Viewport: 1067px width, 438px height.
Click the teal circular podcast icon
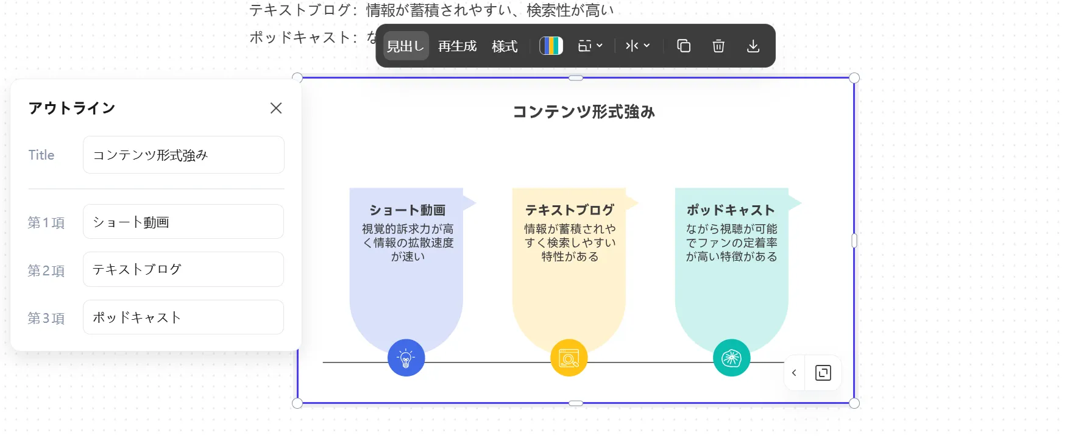(x=731, y=358)
